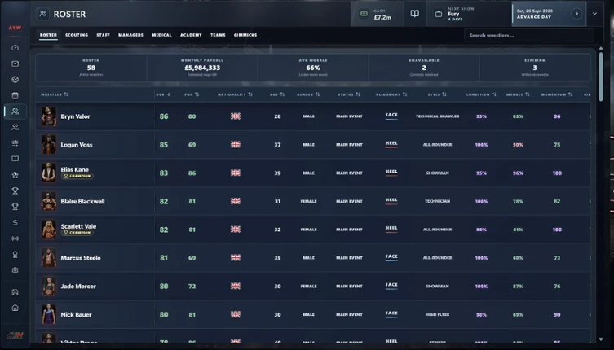614x350 pixels.
Task: Click the save disk icon in sidebar
Action: coord(15,292)
